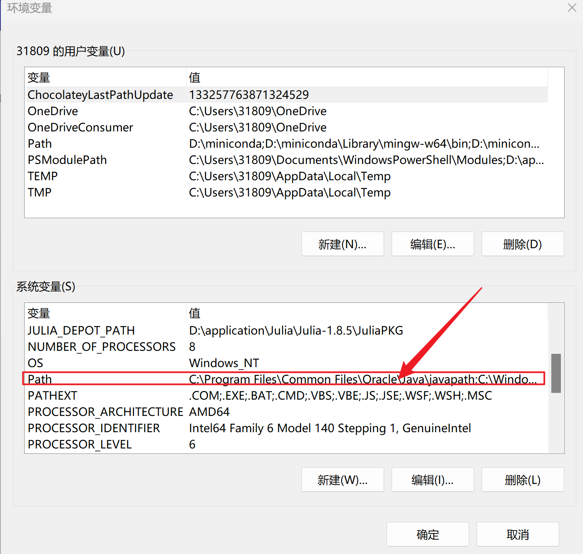Close the 环境变量 dialog window
This screenshot has width=583, height=554.
click(x=572, y=8)
